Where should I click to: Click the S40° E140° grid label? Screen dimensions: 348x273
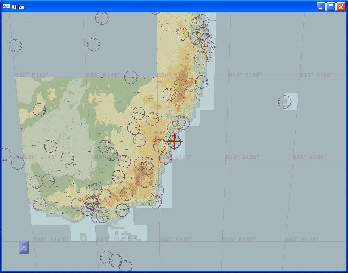[x=50, y=239]
